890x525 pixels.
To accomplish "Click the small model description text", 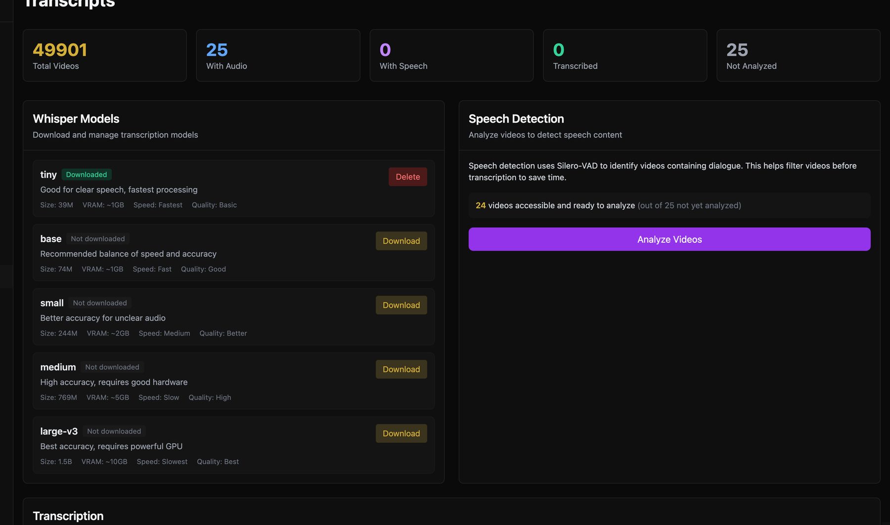I will pyautogui.click(x=103, y=318).
